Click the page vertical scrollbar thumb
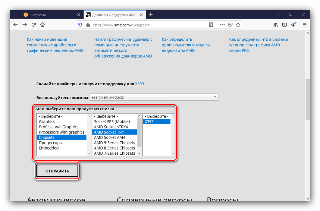Viewport: 320px width, 211px height. (307, 99)
